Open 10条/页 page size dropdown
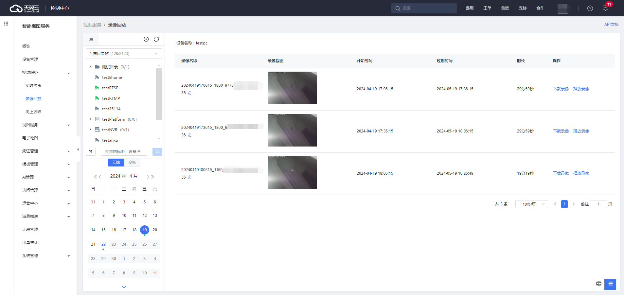 point(531,204)
